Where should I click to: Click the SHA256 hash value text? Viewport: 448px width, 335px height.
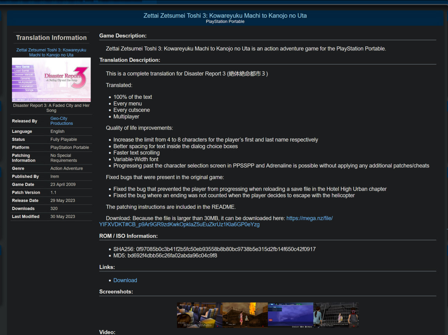[x=226, y=249]
